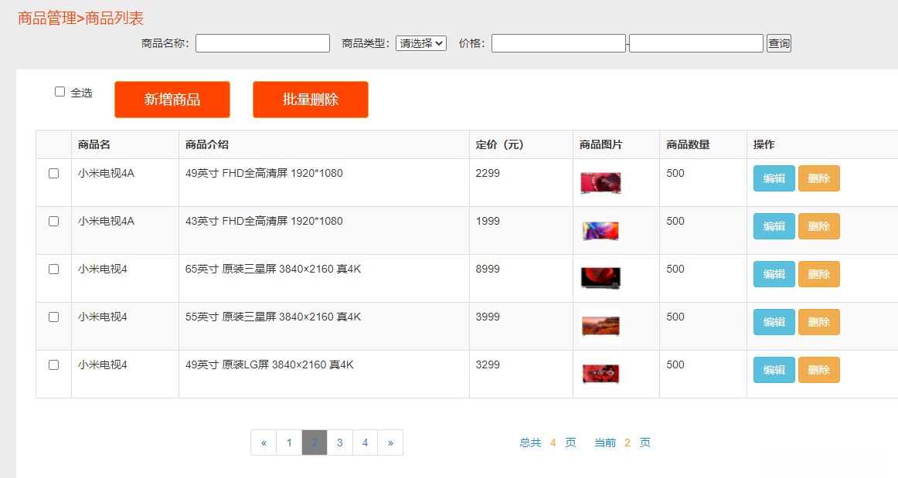
Task: Open thumbnail of 49英寸 FHD TV
Action: (x=600, y=183)
